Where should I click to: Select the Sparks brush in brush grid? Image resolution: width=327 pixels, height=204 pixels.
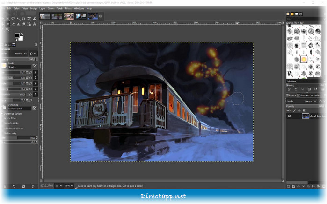(x=304, y=59)
